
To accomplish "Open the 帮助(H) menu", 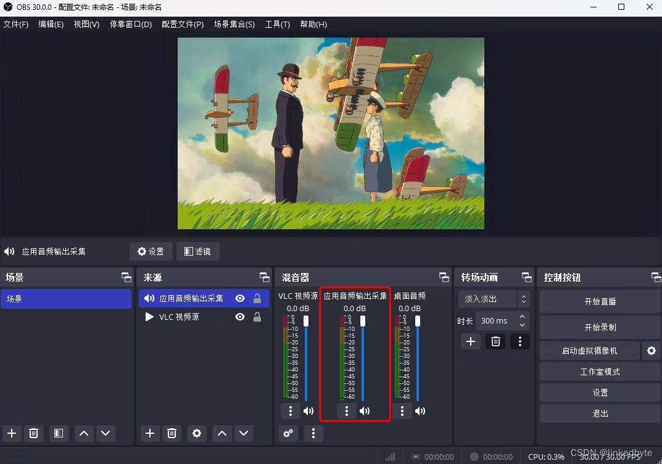I will click(313, 25).
